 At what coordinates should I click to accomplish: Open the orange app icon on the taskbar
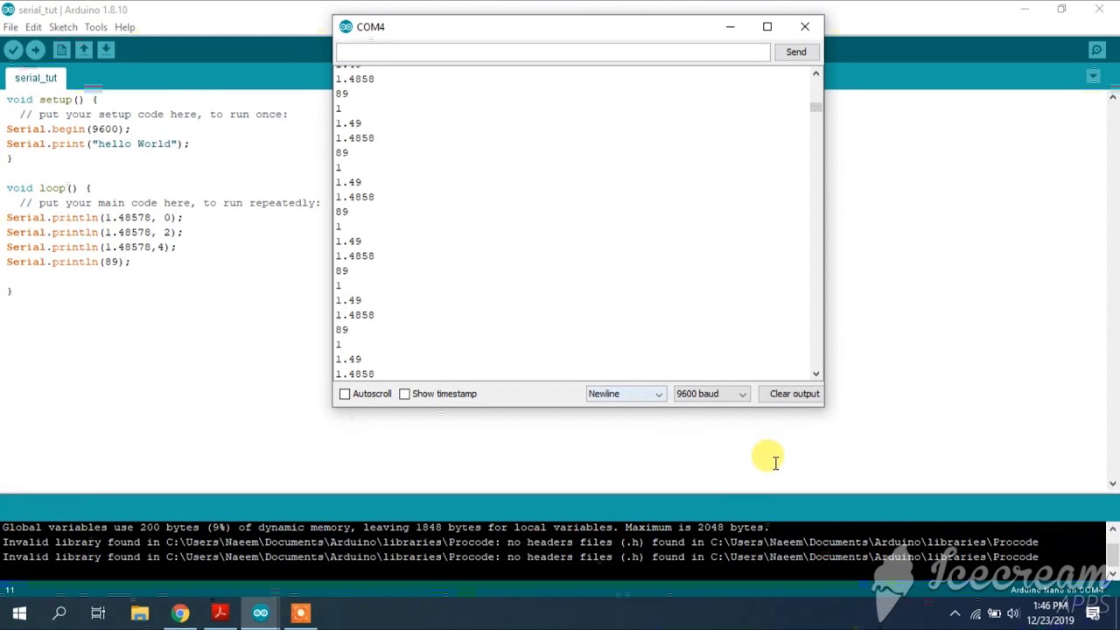pyautogui.click(x=301, y=613)
